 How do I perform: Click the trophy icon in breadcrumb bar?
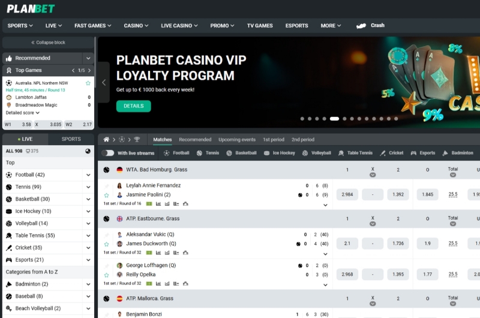(137, 140)
